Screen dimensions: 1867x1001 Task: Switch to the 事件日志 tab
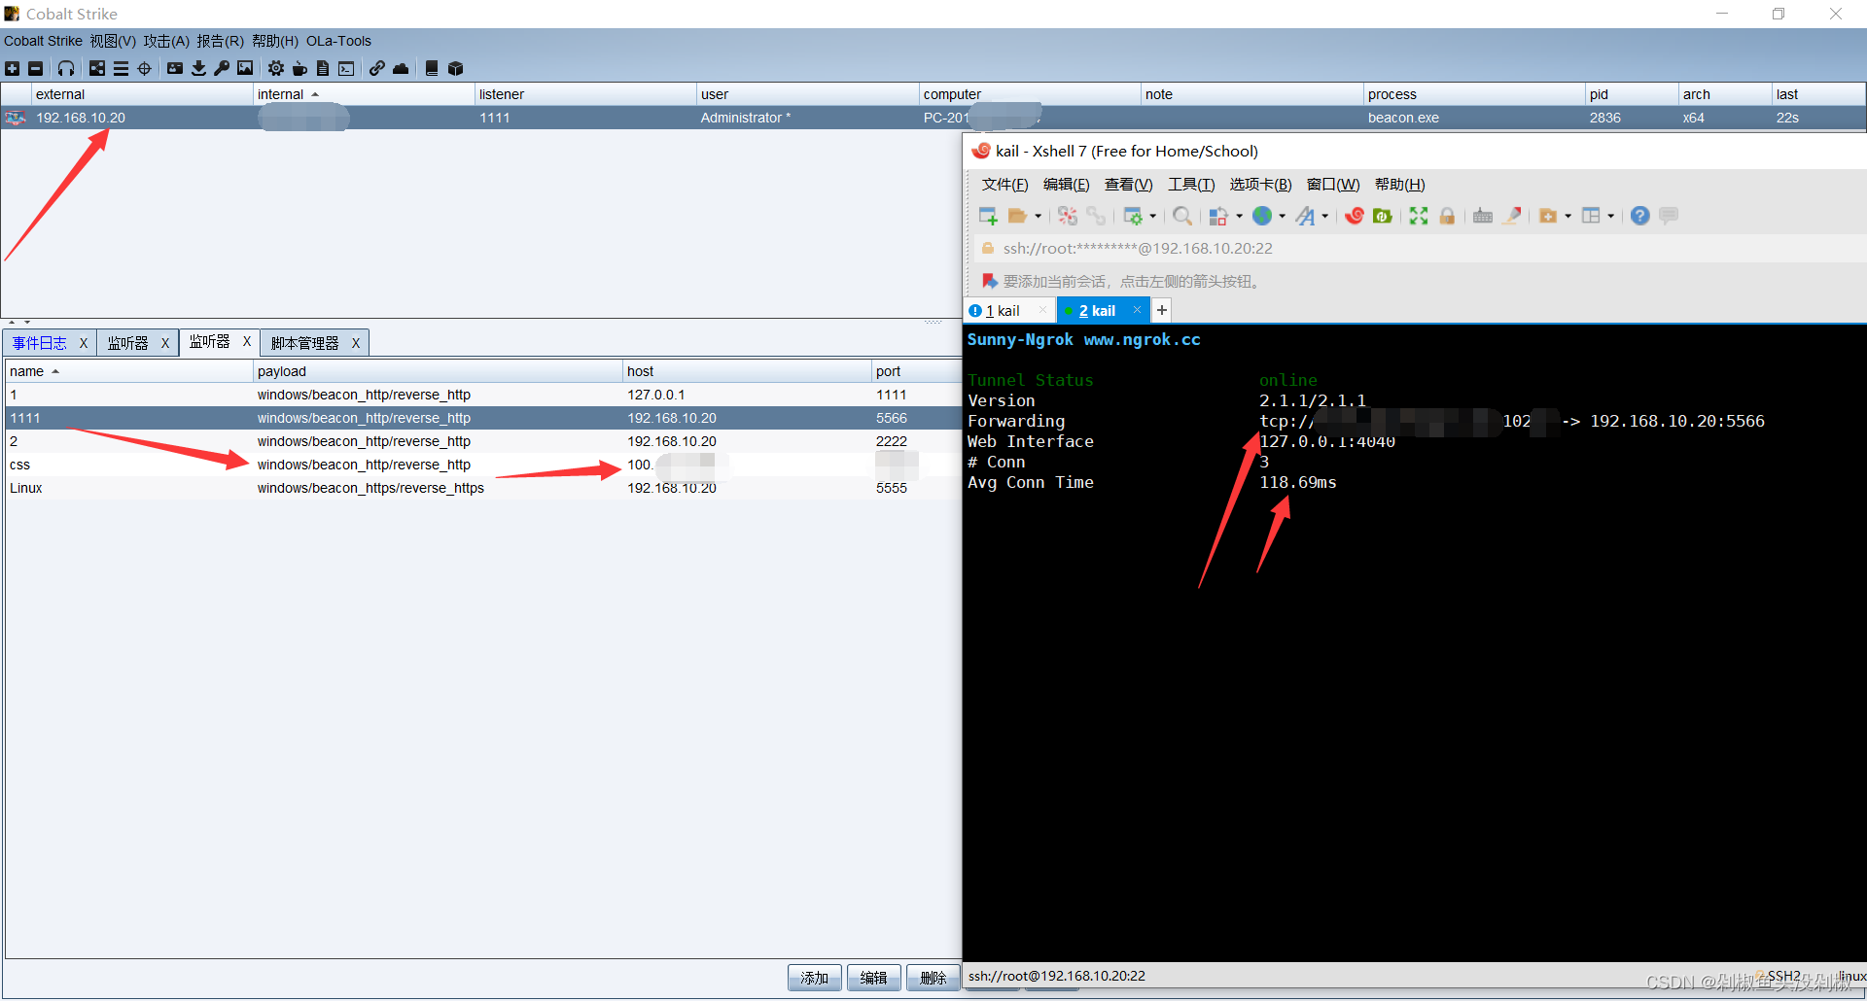(40, 343)
